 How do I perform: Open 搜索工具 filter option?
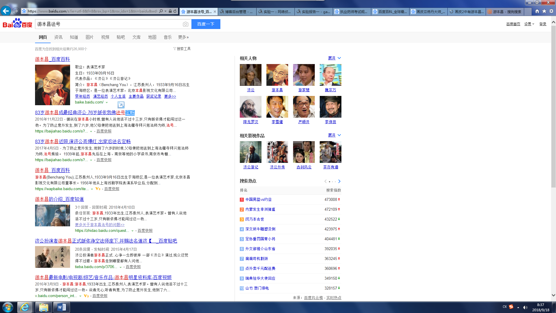(x=182, y=49)
